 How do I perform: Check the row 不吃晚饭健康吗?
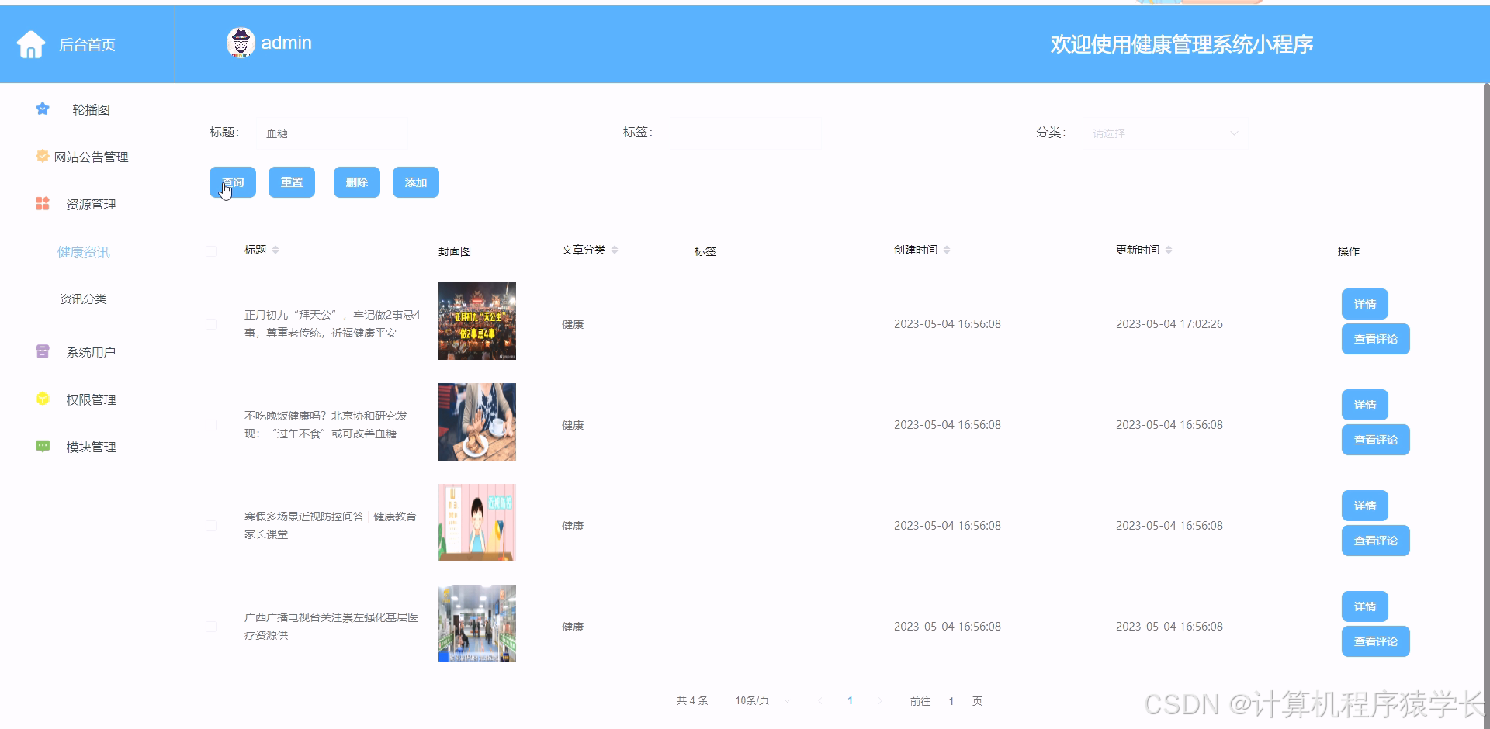(211, 425)
